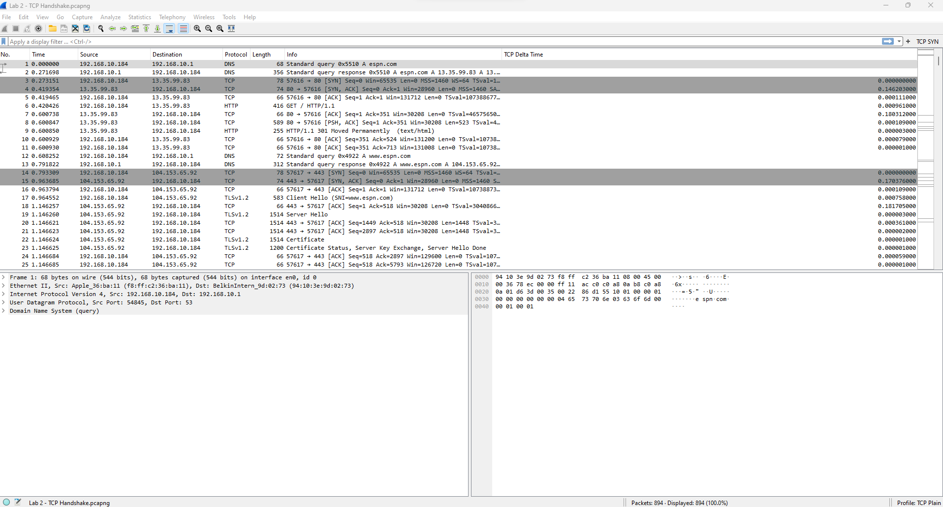Open the Telephony menu
This screenshot has height=507, width=943.
click(172, 17)
